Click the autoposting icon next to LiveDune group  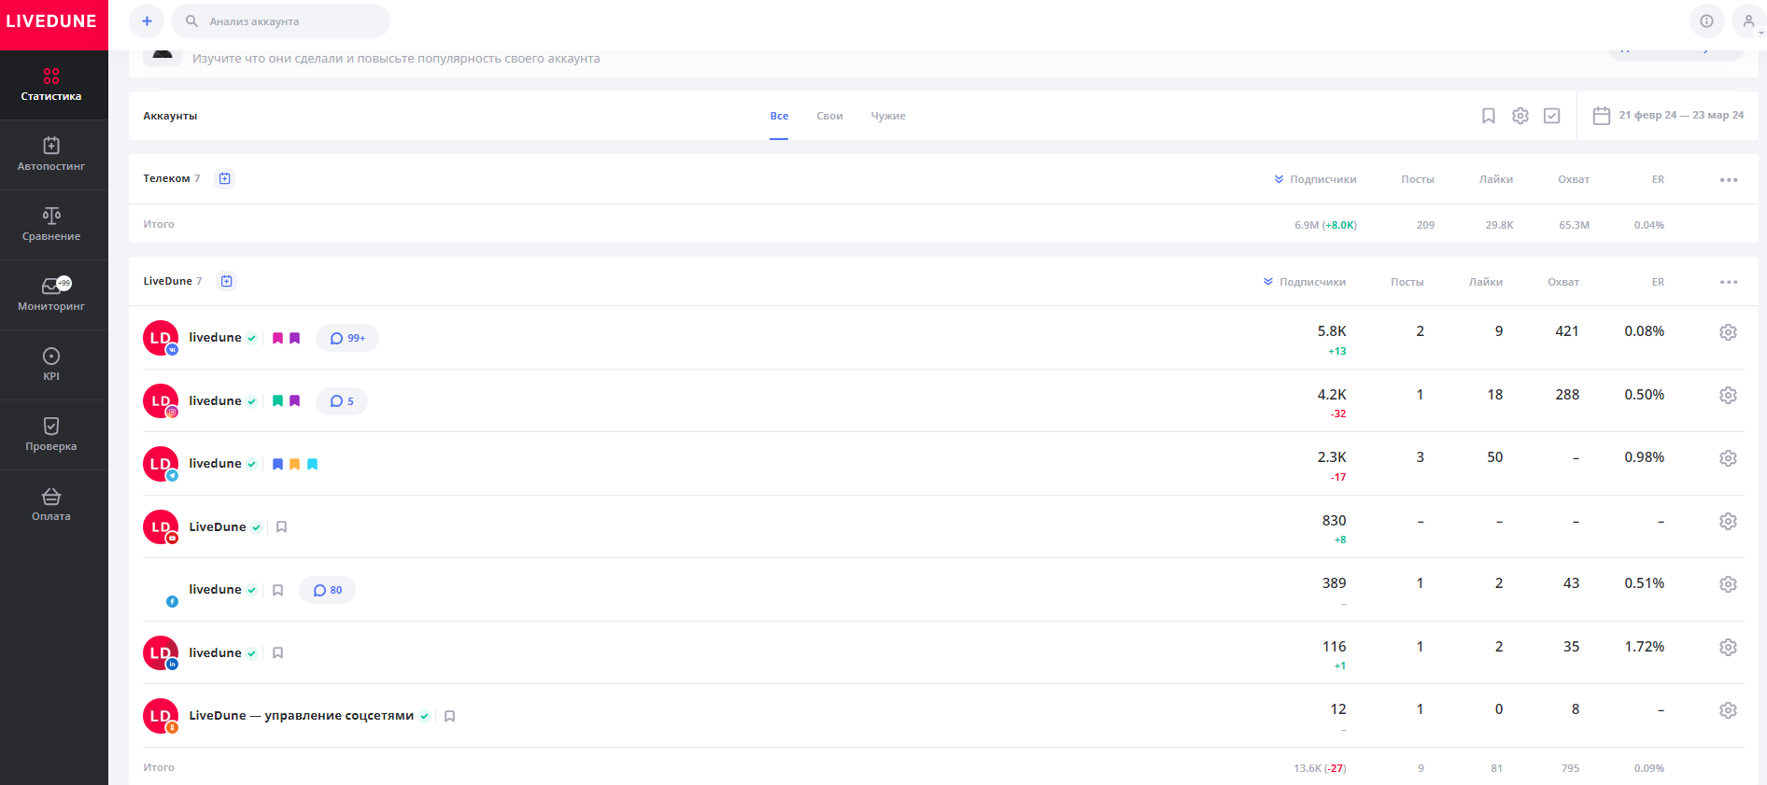click(x=226, y=281)
